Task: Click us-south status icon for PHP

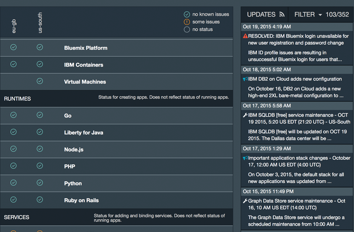Action: pos(40,166)
